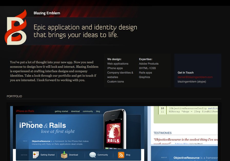The width and height of the screenshot is (230, 161).
Task: Click 'Custom icons' list entry
Action: 115,82
